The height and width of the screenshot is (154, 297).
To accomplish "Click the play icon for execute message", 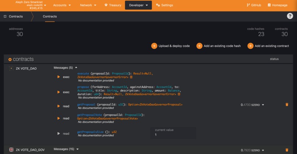I will (x=59, y=77).
